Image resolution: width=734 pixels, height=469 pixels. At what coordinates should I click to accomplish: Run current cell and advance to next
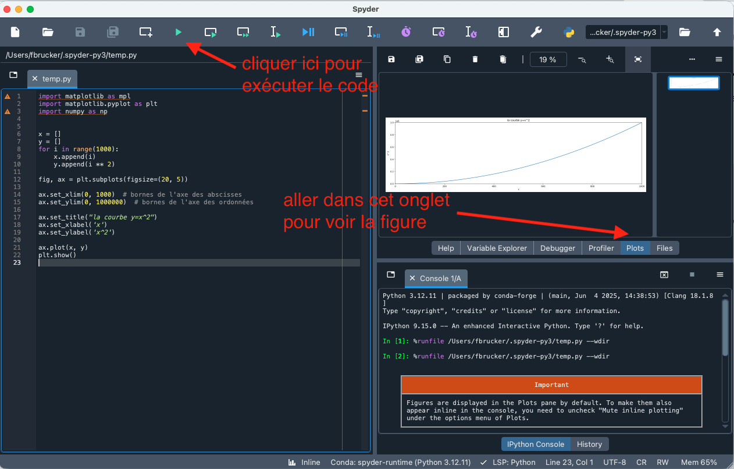coord(243,32)
